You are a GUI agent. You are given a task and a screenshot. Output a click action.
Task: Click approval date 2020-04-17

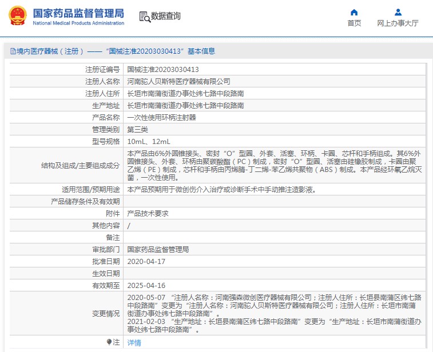[x=146, y=261]
